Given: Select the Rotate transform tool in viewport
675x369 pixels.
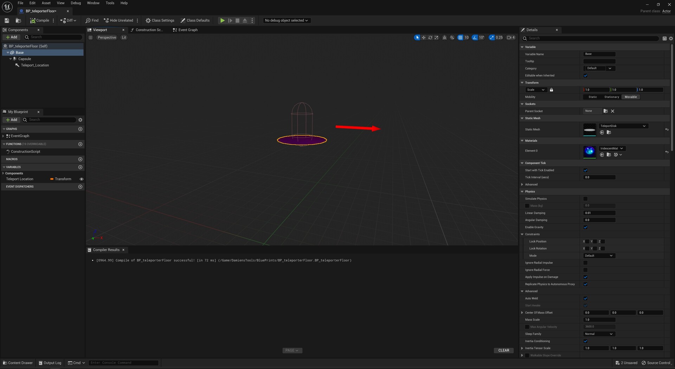Looking at the screenshot, I should 430,37.
